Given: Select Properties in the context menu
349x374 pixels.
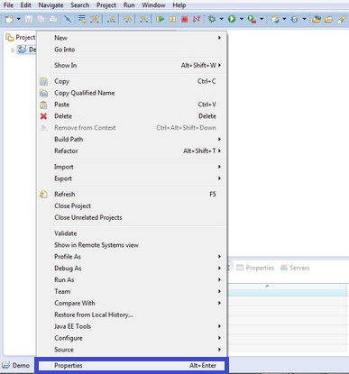Looking at the screenshot, I should pos(132,366).
